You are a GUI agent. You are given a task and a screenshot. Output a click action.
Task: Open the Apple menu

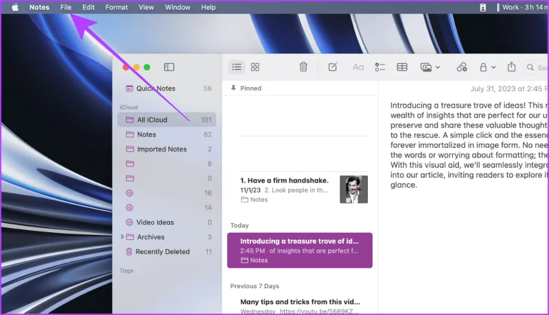tap(14, 7)
